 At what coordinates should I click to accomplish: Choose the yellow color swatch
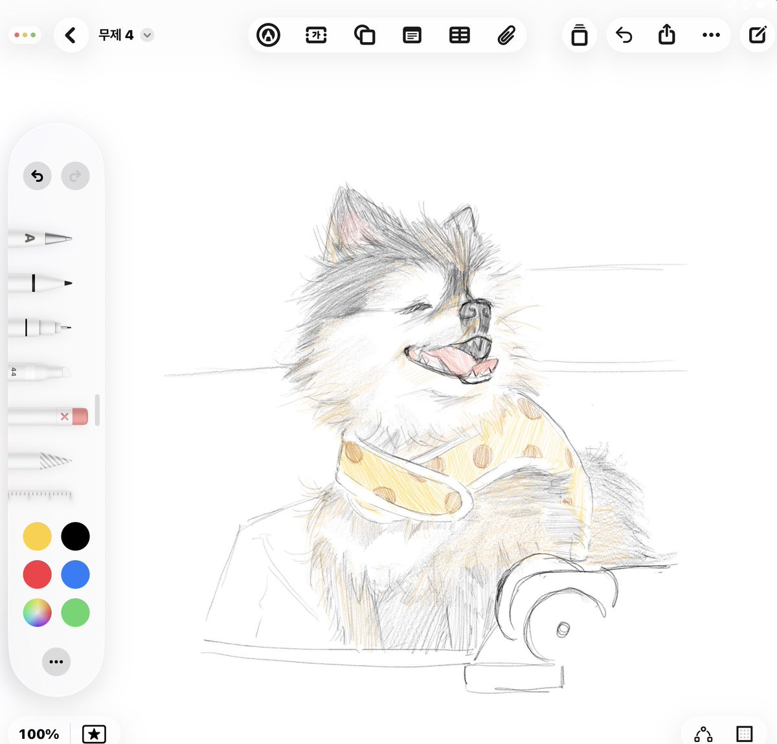[x=37, y=536]
